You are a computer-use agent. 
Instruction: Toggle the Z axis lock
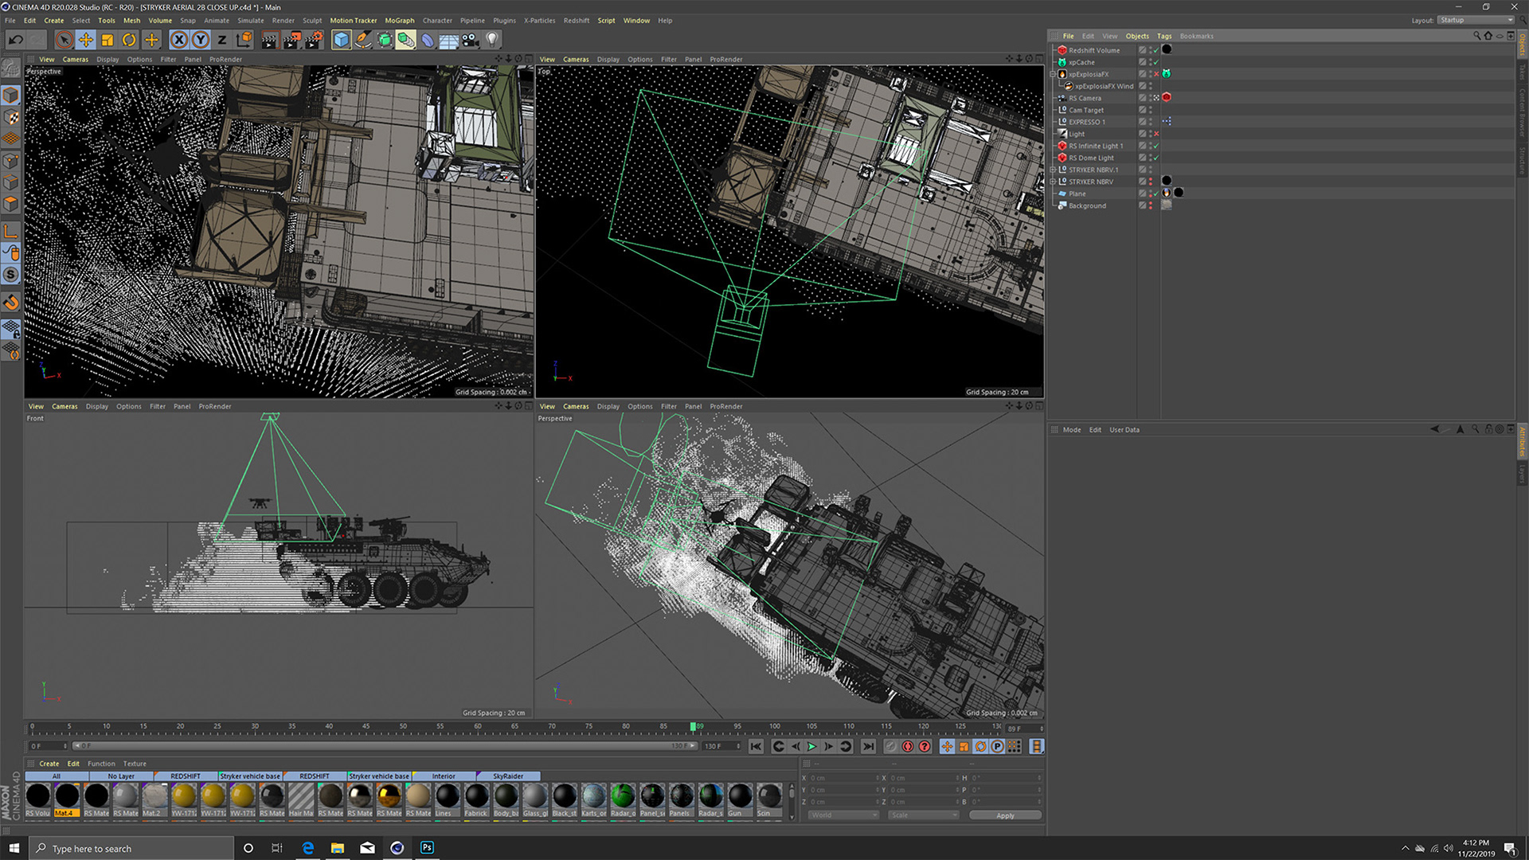[222, 39]
